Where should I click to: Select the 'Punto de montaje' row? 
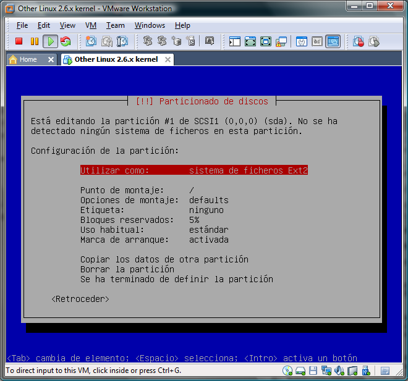tap(137, 190)
